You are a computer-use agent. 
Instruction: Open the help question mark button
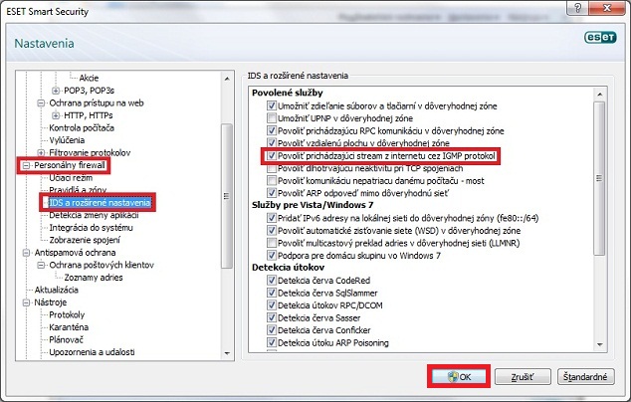(578, 8)
